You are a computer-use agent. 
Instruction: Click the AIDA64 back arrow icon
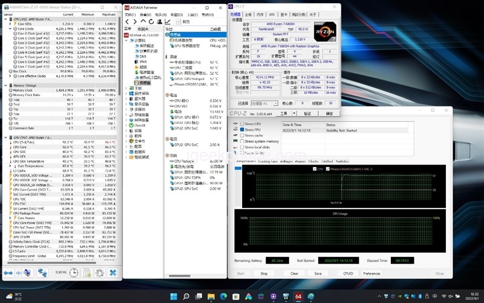point(126,21)
